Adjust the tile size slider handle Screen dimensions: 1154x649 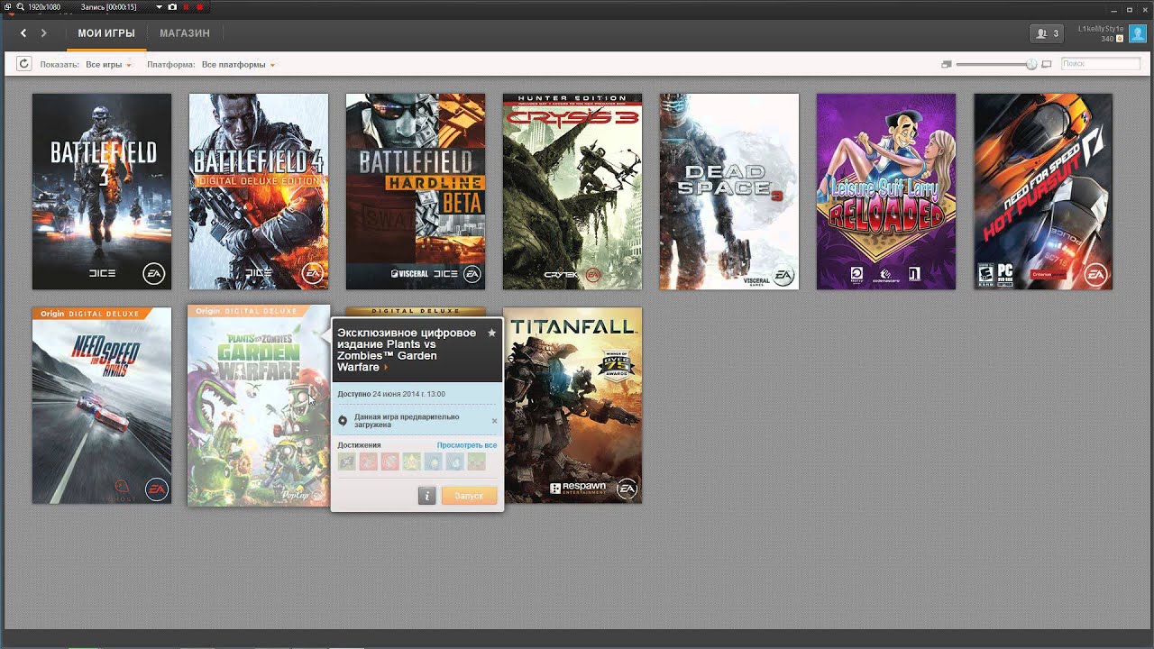coord(1031,64)
